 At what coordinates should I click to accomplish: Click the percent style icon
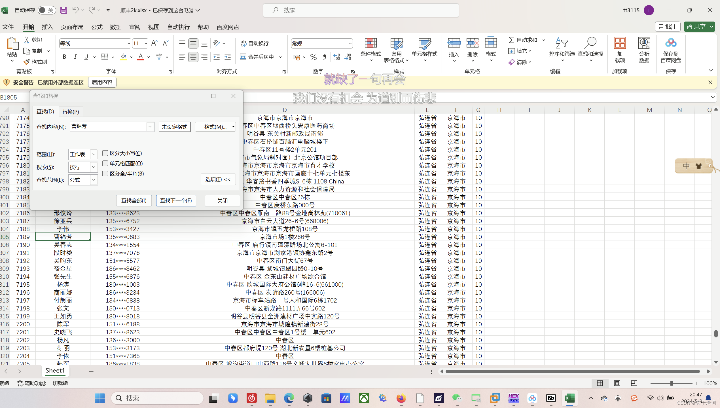[x=313, y=57]
